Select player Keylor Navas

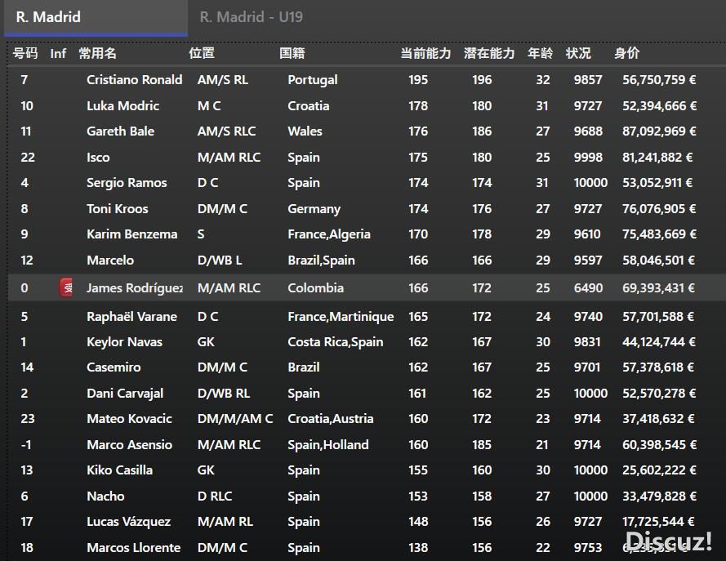(x=124, y=342)
